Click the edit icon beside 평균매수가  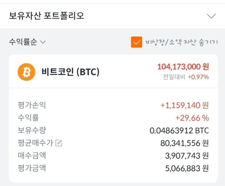pos(59,143)
